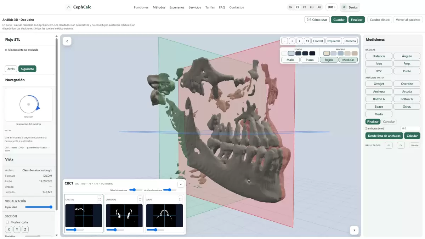Screen dimensions: 425x239
Task: Click the right-arrow button at viewport bottom
Action: click(354, 230)
